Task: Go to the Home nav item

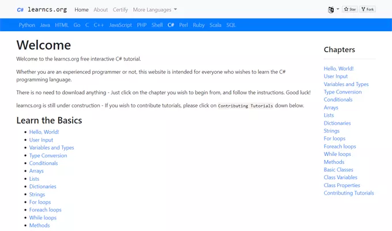Action: click(x=81, y=9)
